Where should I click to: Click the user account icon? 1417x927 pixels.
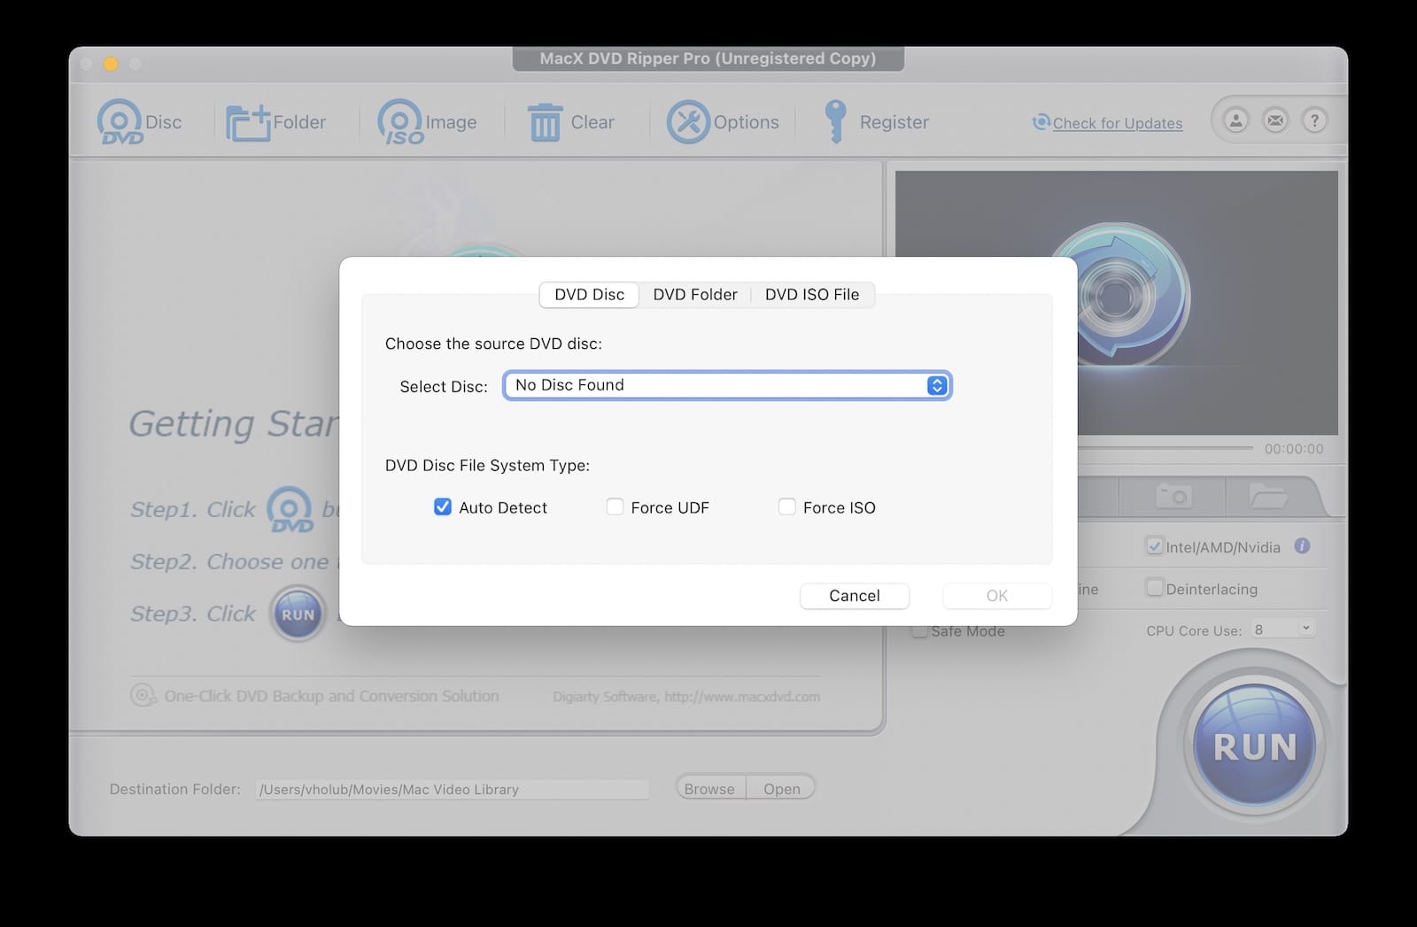click(1235, 120)
